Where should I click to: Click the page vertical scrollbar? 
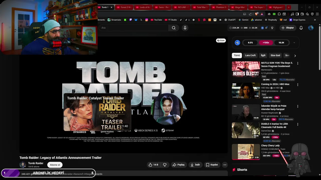(319, 47)
